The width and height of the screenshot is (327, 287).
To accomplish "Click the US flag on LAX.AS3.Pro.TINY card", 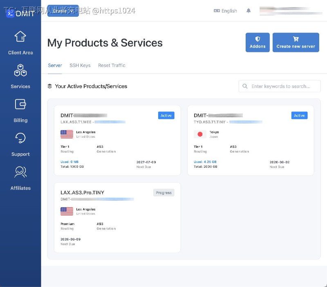I will coord(67,211).
